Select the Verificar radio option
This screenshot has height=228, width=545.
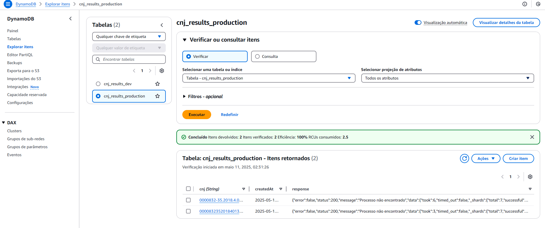click(189, 56)
